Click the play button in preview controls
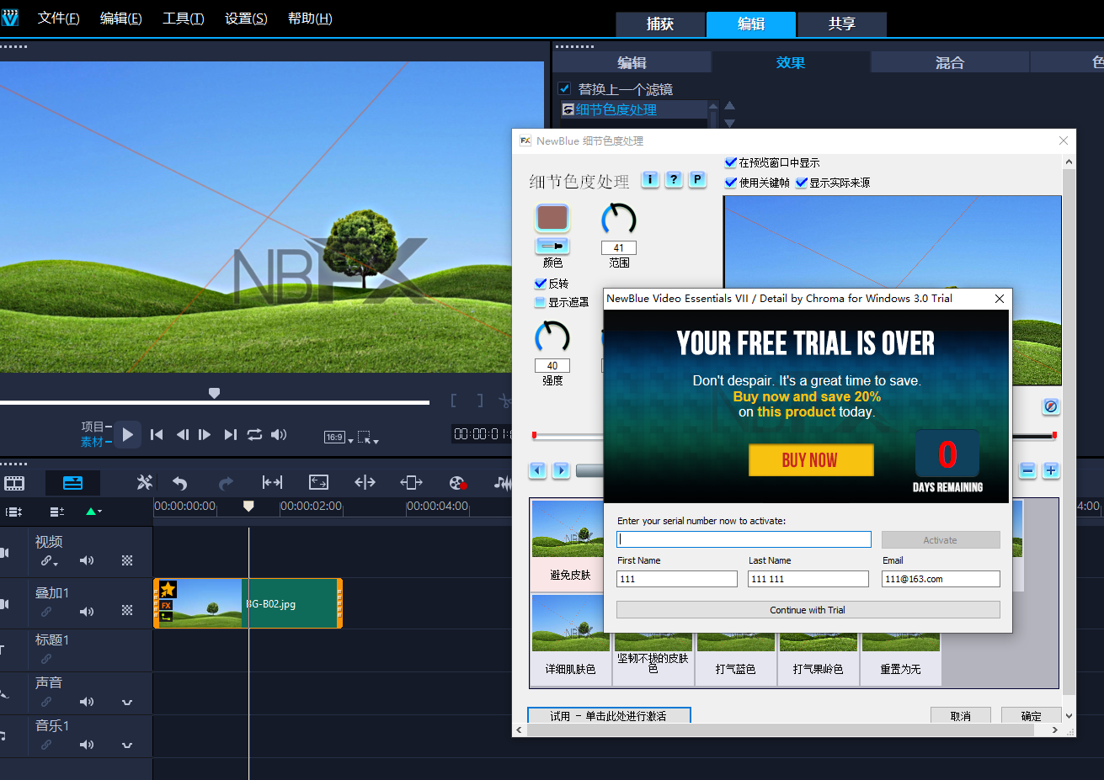Screen dimensions: 1104x780 (127, 435)
